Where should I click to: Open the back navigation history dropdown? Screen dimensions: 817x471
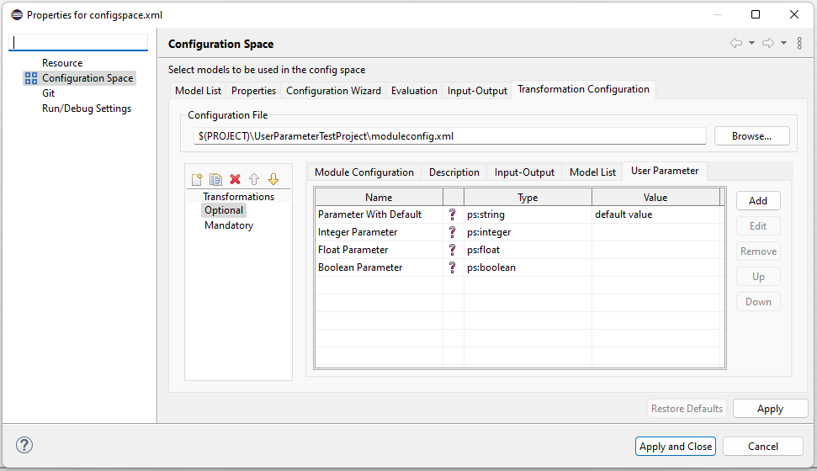751,44
